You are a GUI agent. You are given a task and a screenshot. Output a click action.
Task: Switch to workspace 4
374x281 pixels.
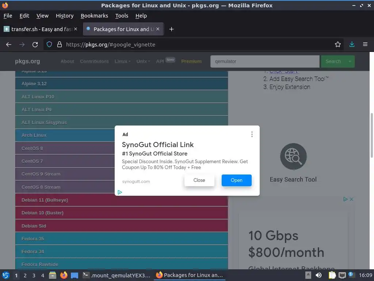click(43, 276)
